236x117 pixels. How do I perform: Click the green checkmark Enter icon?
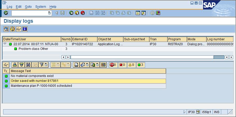pos(6,13)
